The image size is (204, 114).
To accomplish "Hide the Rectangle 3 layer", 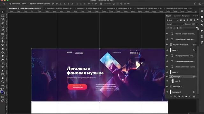I will (167, 86).
